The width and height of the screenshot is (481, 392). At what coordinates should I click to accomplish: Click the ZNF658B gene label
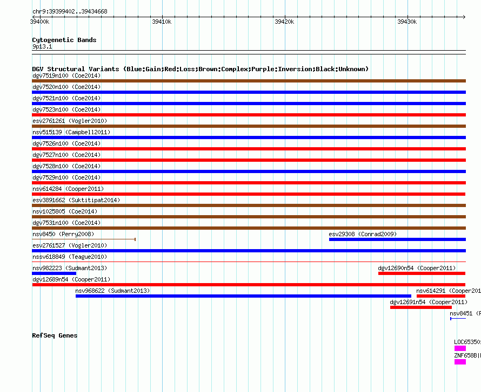click(x=467, y=355)
